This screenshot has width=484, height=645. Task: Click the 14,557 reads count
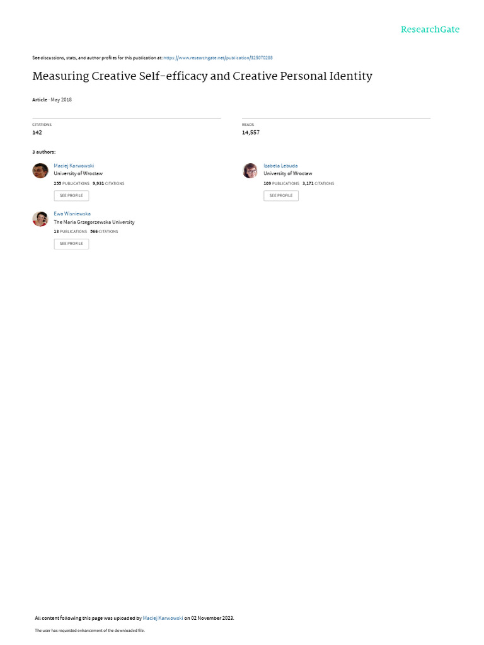point(251,132)
